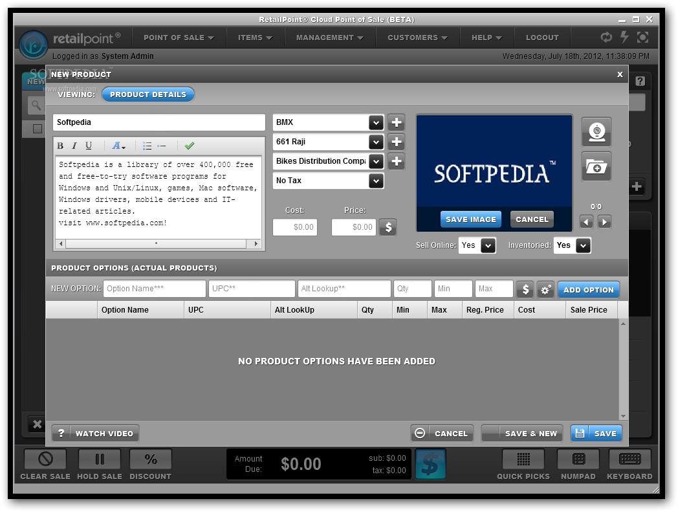
Task: Click the product name field containing Softpedia
Action: point(159,122)
